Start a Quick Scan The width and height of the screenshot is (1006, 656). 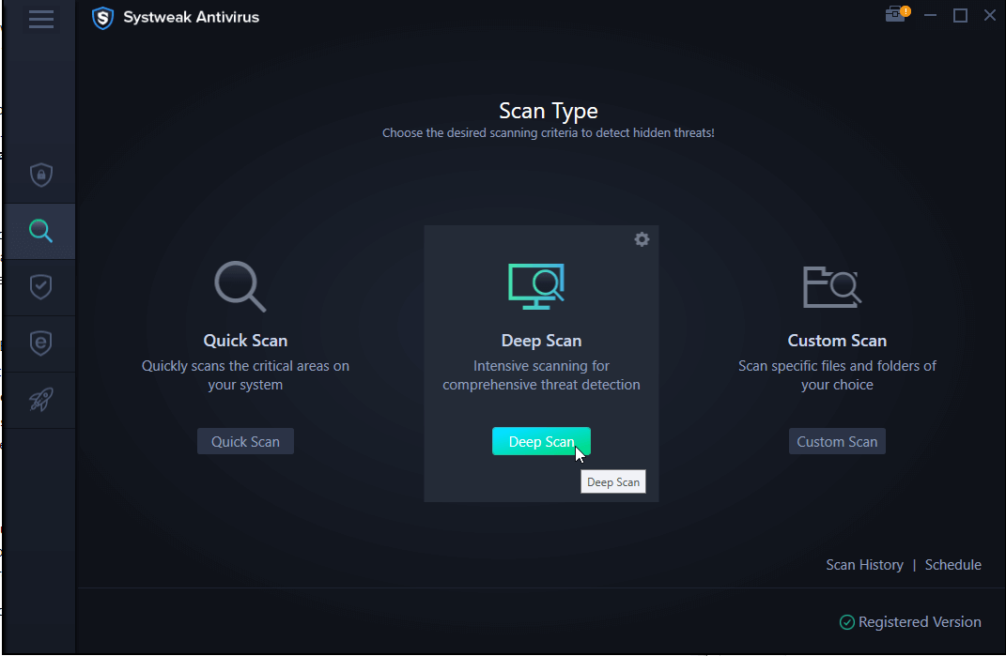pos(245,441)
